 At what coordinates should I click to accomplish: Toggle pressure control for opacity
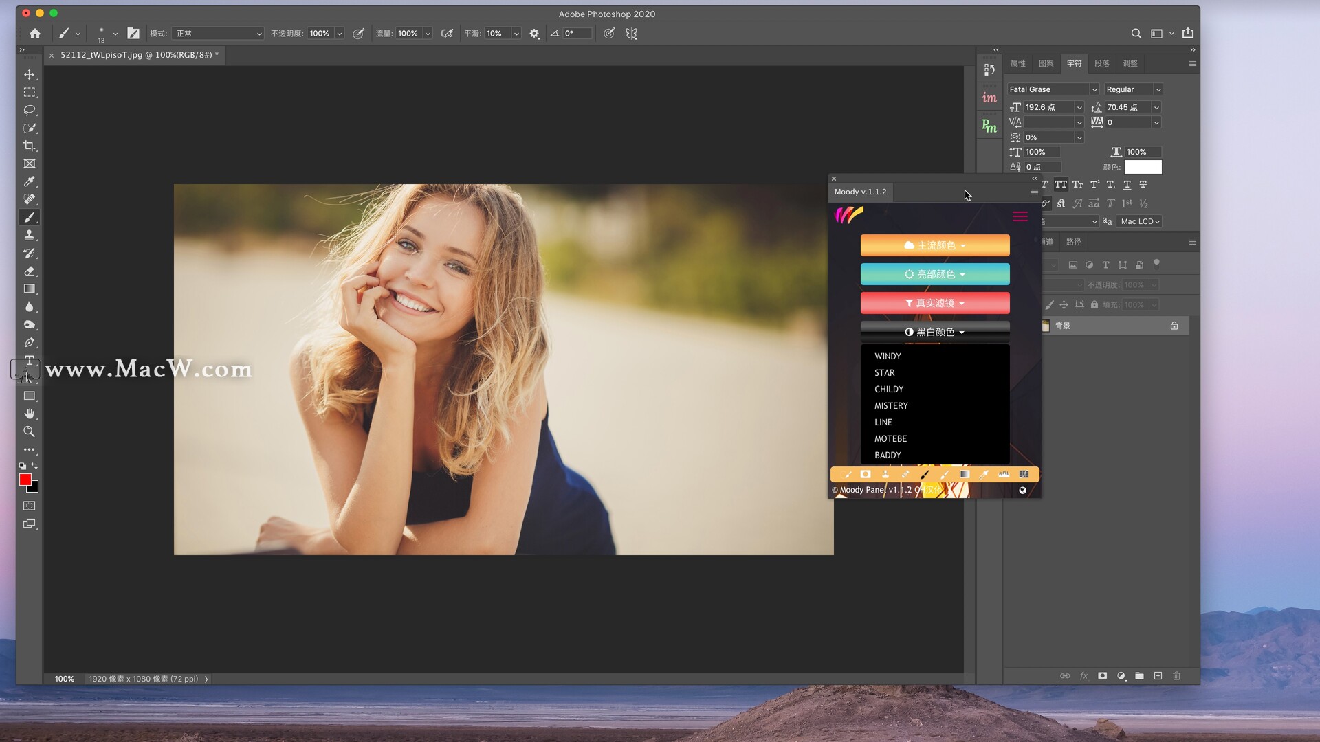click(x=358, y=33)
